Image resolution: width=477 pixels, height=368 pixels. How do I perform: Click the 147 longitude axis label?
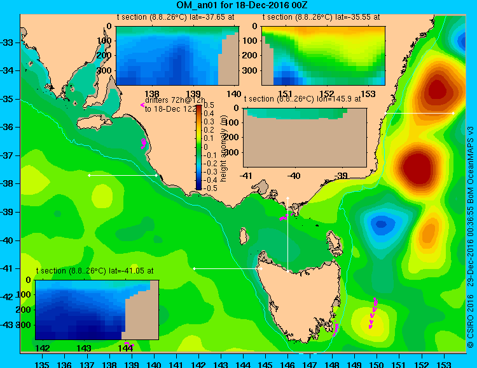310,364
